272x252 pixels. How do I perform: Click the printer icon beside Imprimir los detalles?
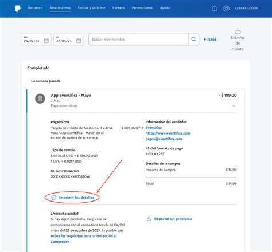click(54, 198)
